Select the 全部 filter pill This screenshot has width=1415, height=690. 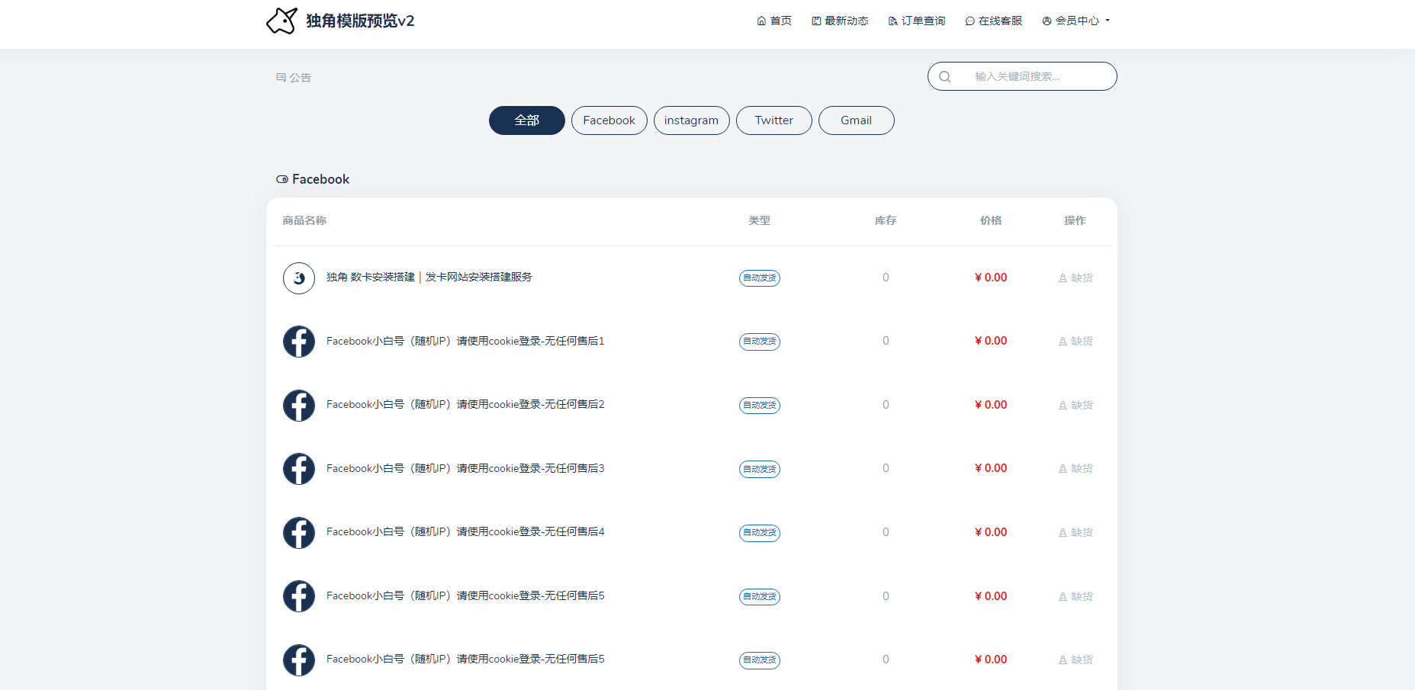click(x=526, y=120)
